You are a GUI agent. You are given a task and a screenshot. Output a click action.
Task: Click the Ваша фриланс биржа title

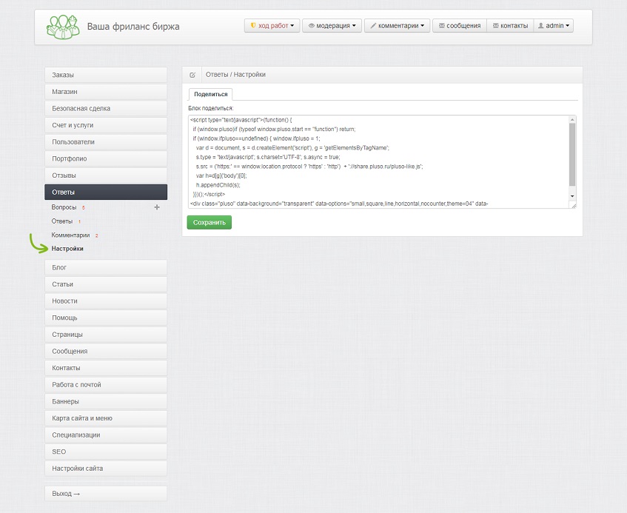coord(133,27)
